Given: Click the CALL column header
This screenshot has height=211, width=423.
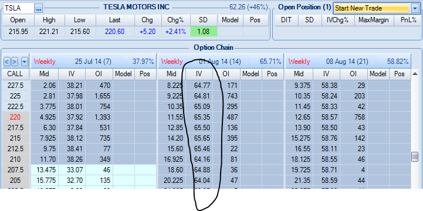Looking at the screenshot, I should (16, 74).
